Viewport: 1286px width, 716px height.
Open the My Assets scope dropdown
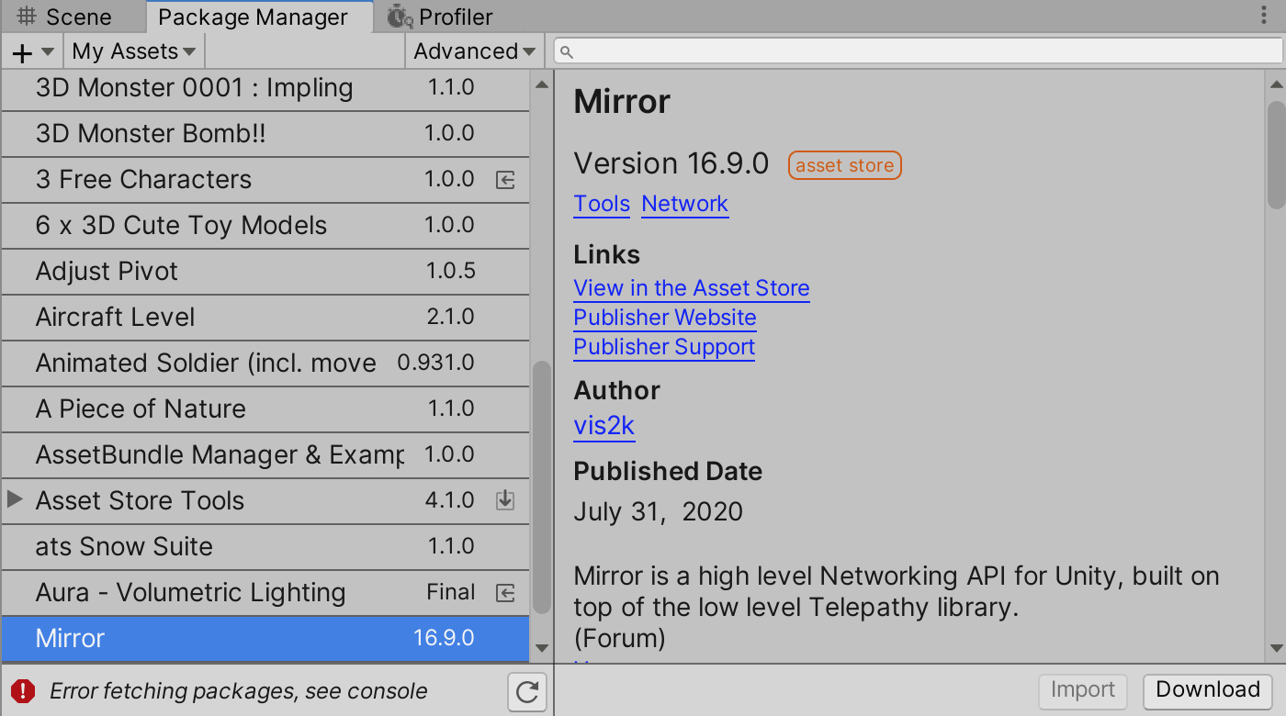point(134,51)
